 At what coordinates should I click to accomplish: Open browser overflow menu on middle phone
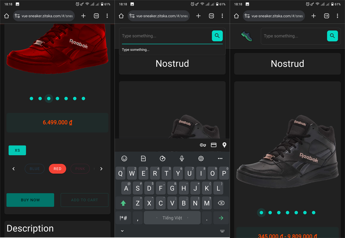(x=222, y=16)
